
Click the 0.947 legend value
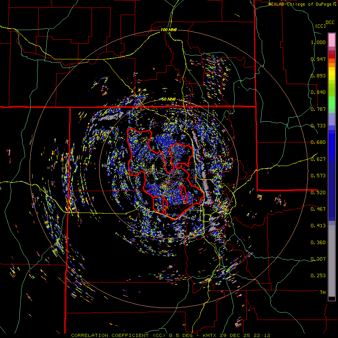tap(318, 59)
